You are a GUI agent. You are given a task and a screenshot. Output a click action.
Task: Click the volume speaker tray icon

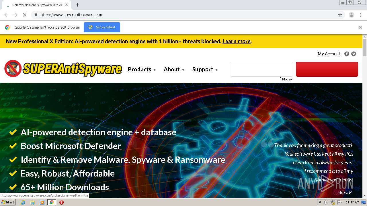[x=326, y=202]
